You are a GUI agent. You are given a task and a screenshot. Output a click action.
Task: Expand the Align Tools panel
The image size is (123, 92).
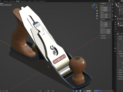[103, 38]
